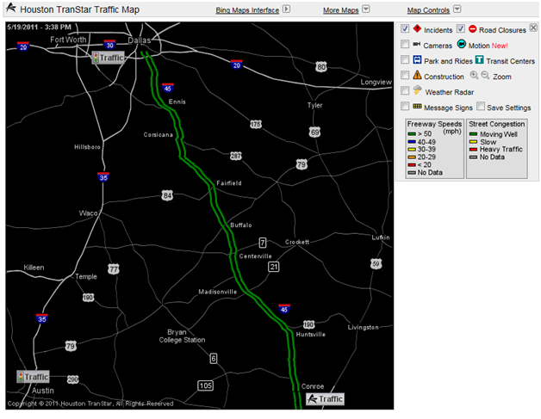
Task: Click the Tyler city label
Action: (314, 105)
